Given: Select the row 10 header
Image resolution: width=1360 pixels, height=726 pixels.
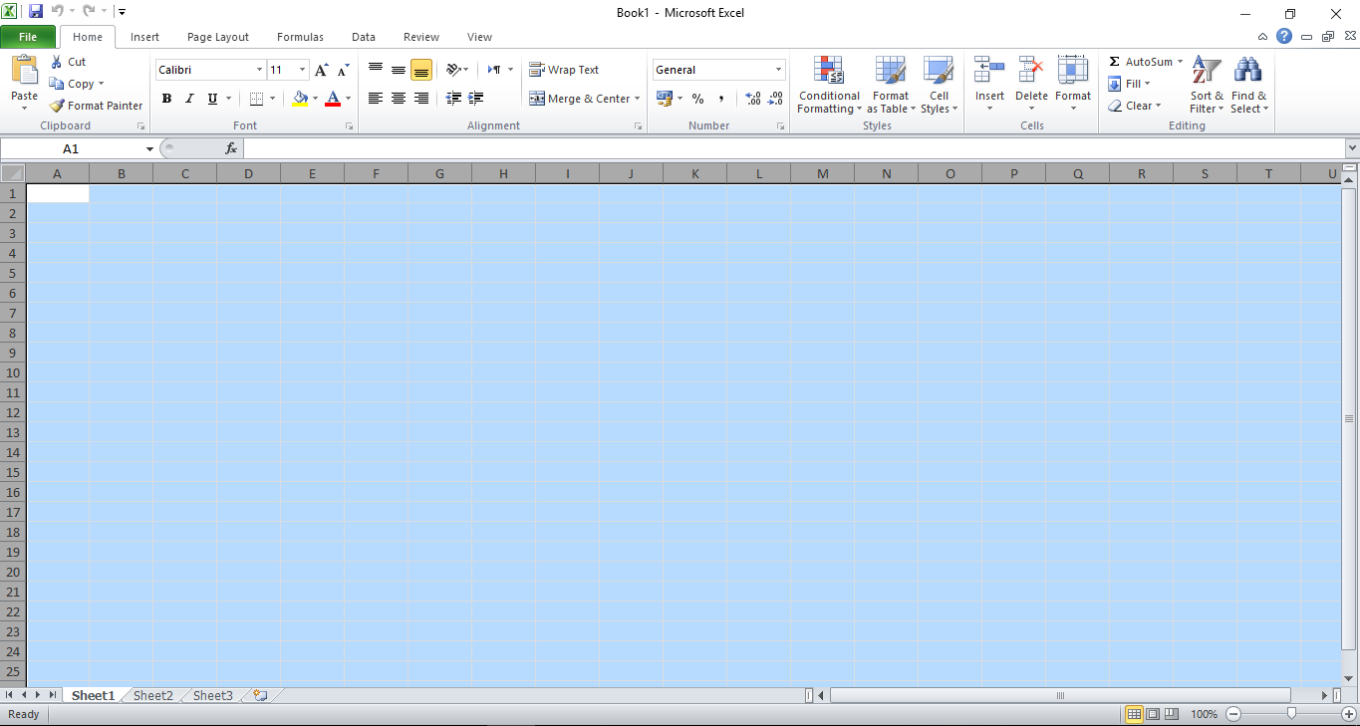Looking at the screenshot, I should coord(12,372).
